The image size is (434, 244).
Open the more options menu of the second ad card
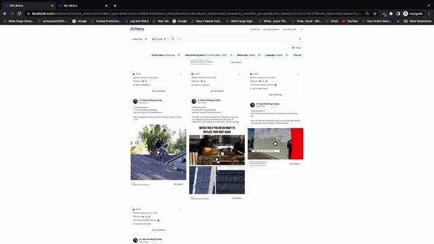pyautogui.click(x=239, y=74)
